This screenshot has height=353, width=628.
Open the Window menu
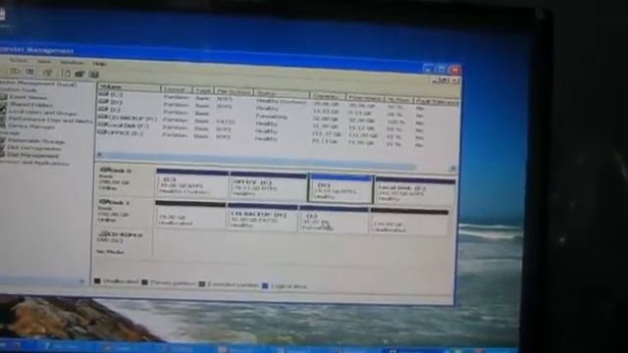72,63
